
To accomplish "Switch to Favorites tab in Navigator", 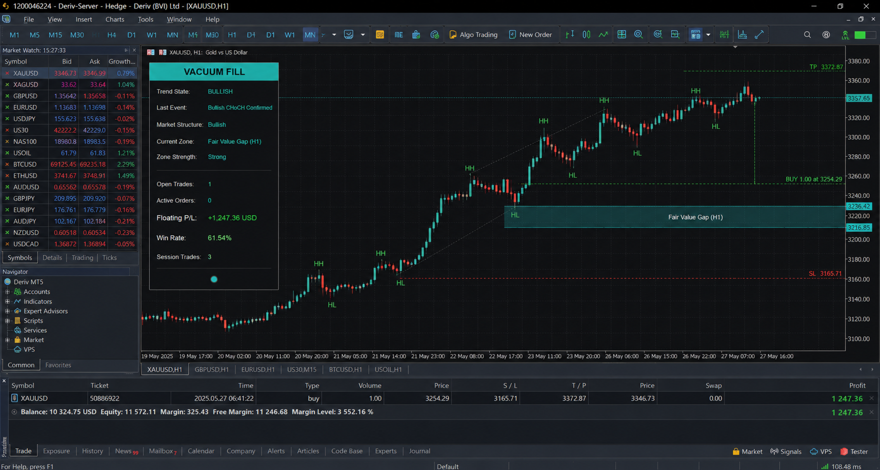I will pos(58,365).
